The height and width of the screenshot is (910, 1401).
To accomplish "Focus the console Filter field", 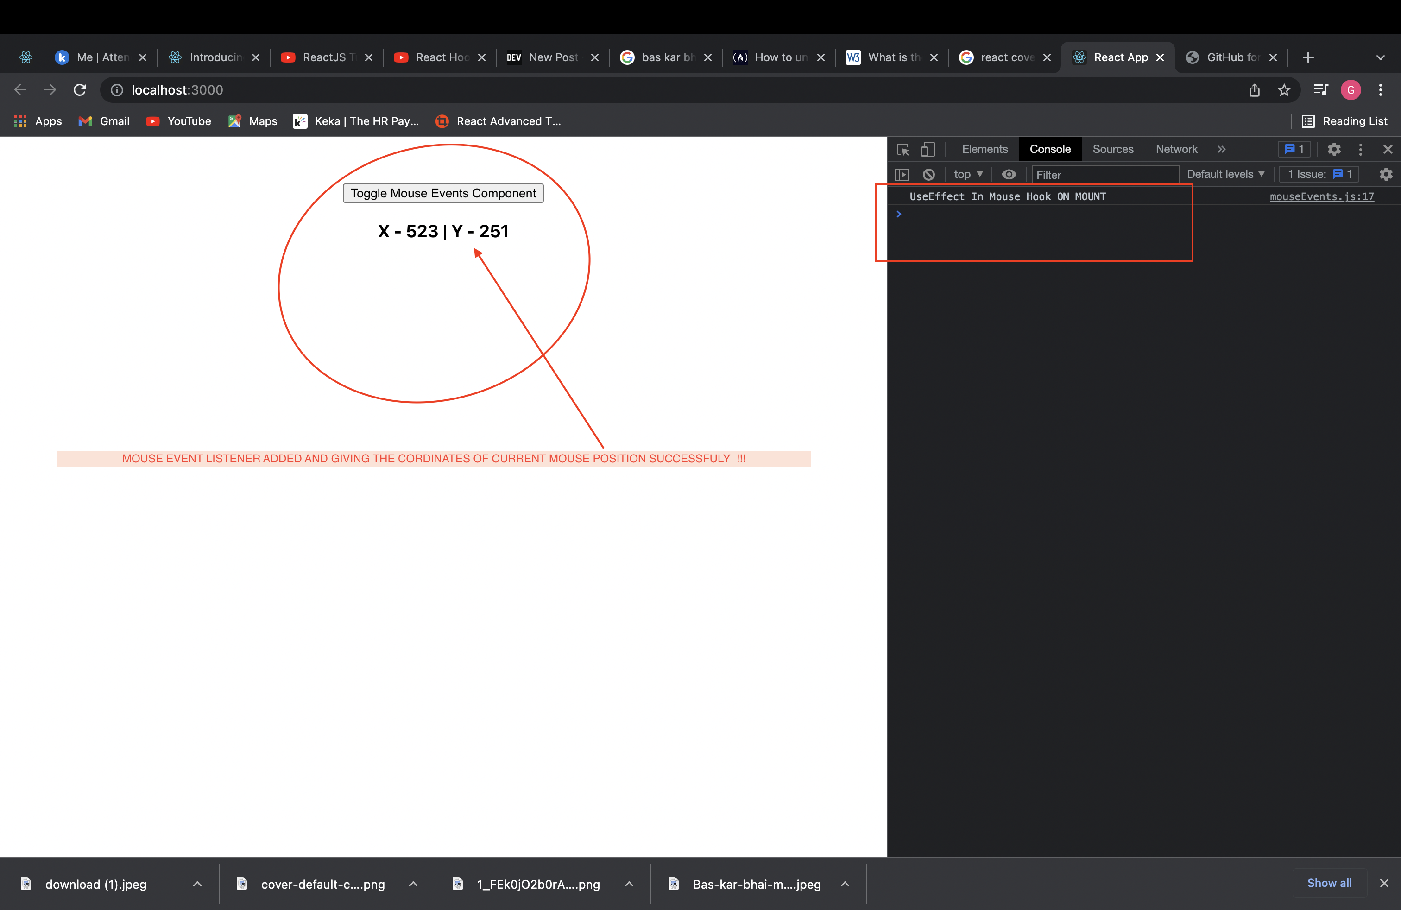I will (x=1105, y=175).
